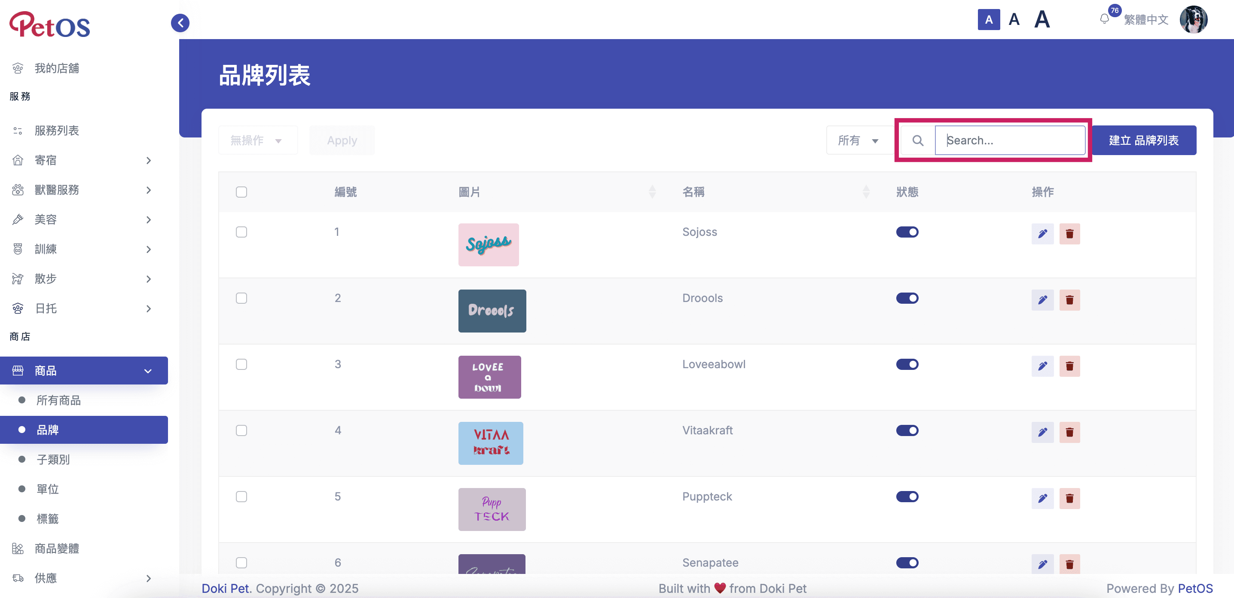Open the Doki Pet footer link
Screen dimensions: 1234x598
tap(225, 588)
